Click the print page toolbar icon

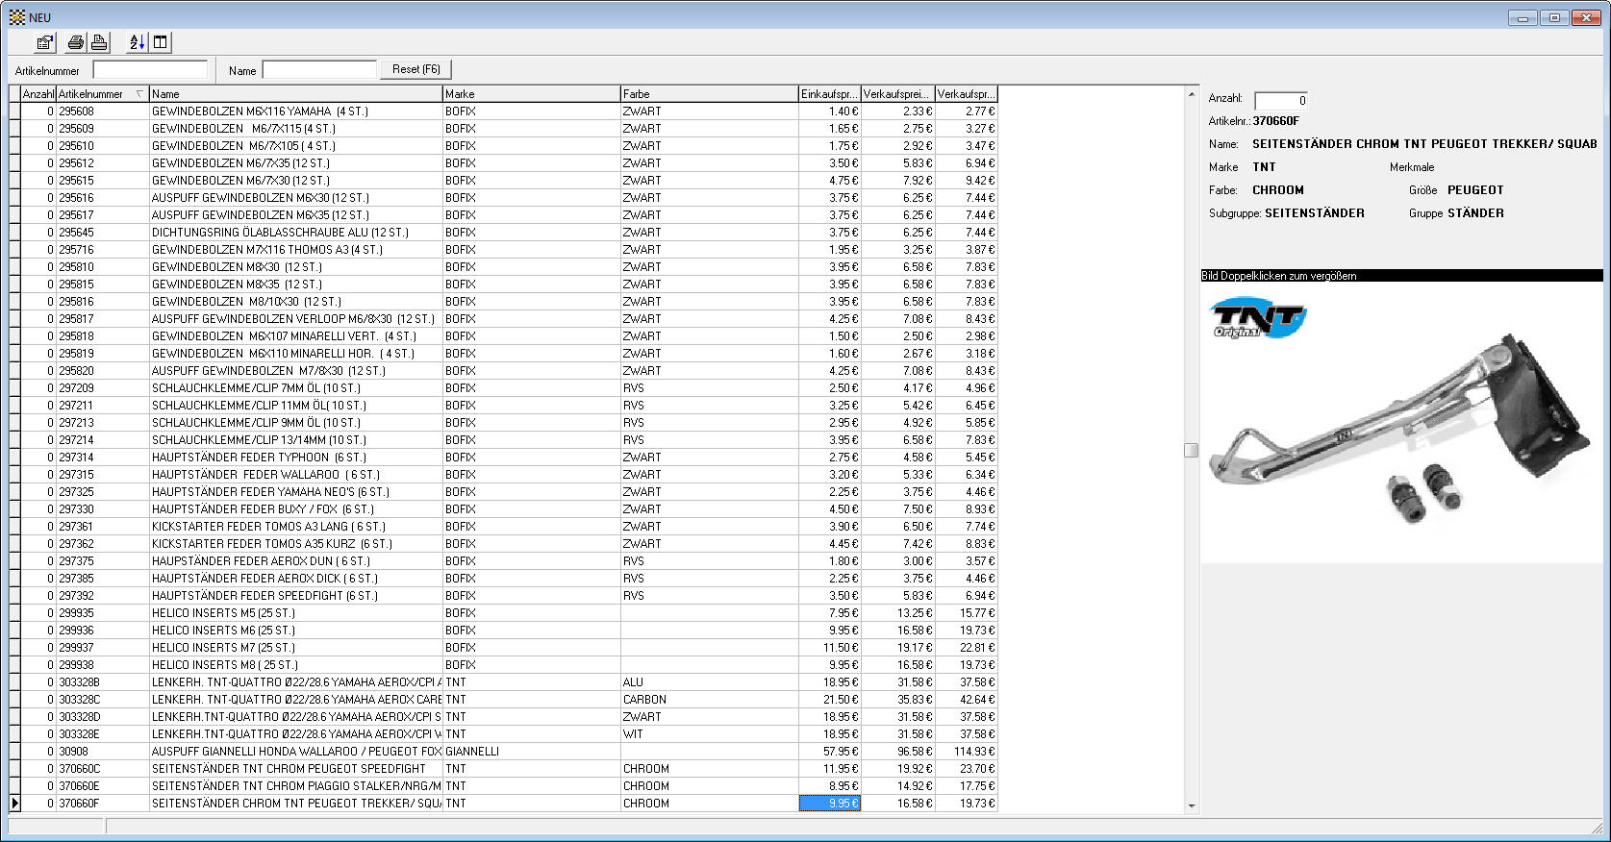(99, 42)
